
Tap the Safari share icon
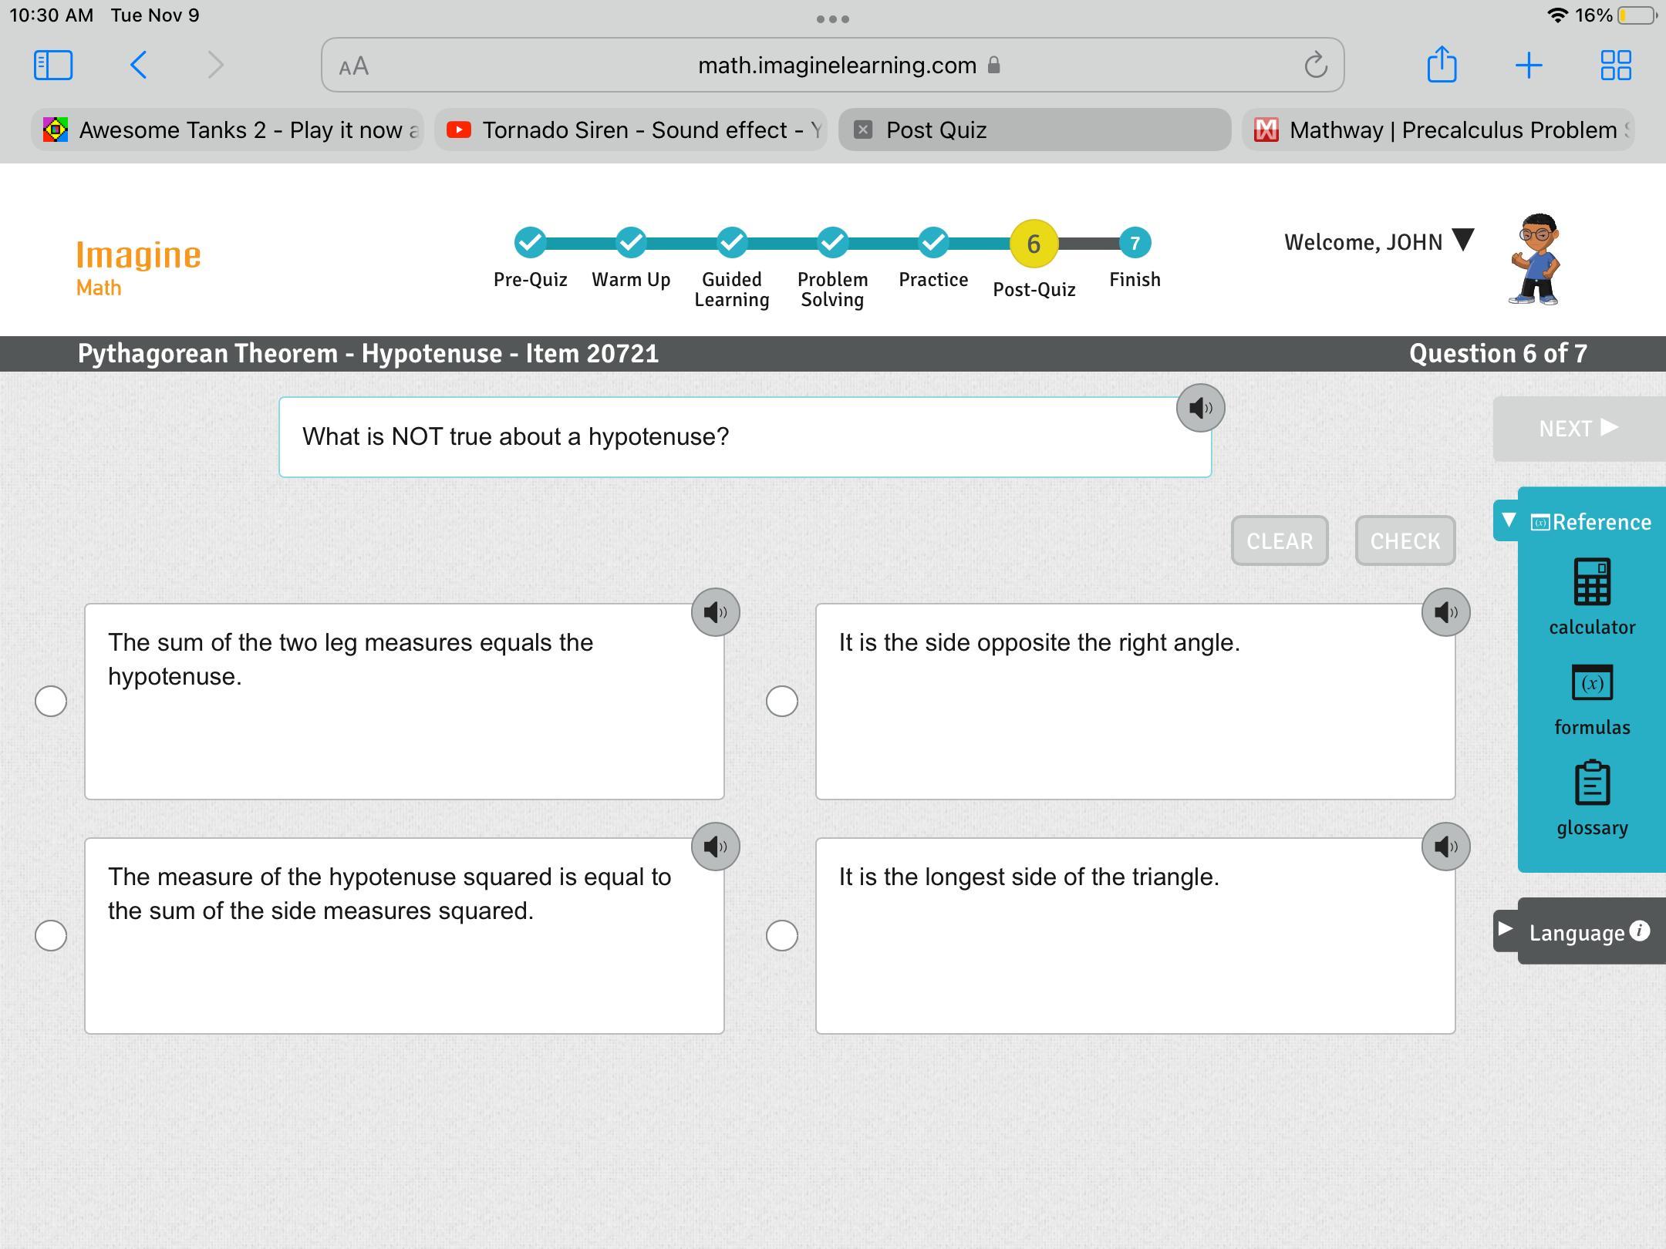1441,65
